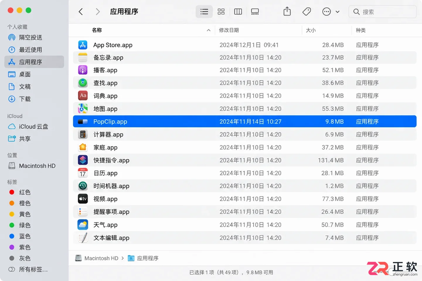This screenshot has width=422, height=281.
Task: Select the 视频 app icon
Action: (83, 199)
